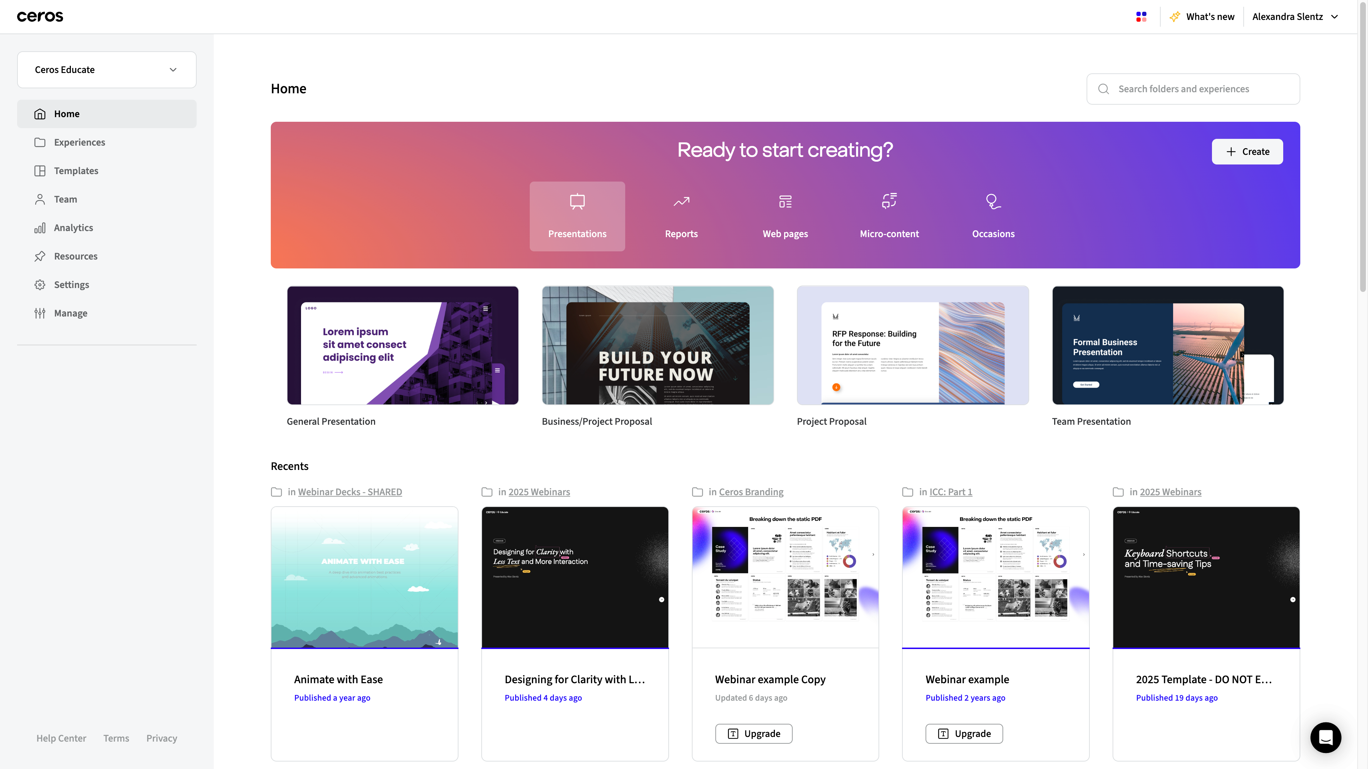The width and height of the screenshot is (1368, 769).
Task: Select the Micro-content category tab
Action: point(890,216)
